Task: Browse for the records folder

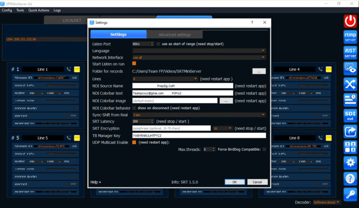Action: click(259, 71)
